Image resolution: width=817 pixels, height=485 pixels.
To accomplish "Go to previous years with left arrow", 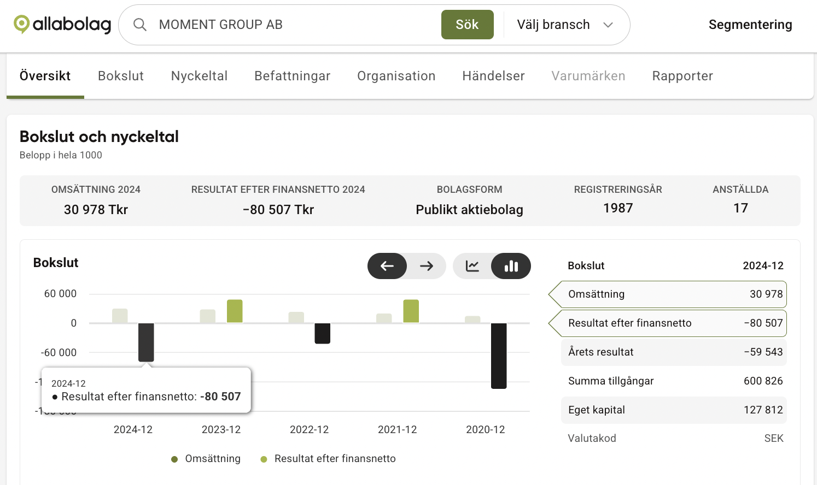I will tap(387, 266).
